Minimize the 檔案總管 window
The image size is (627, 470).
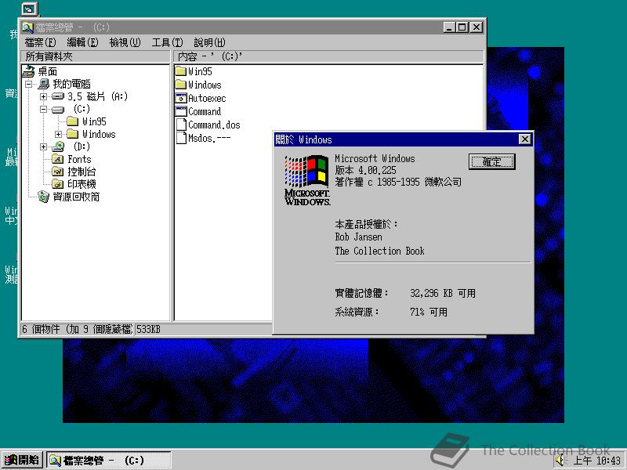(449, 27)
